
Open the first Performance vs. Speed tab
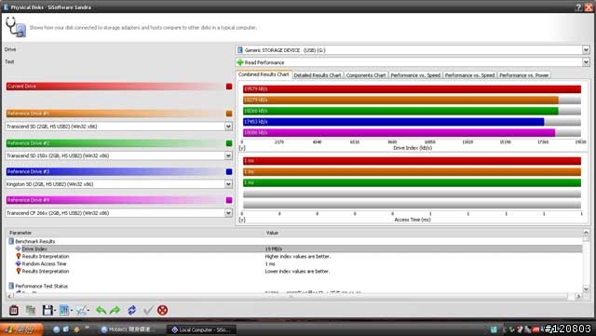coord(415,75)
